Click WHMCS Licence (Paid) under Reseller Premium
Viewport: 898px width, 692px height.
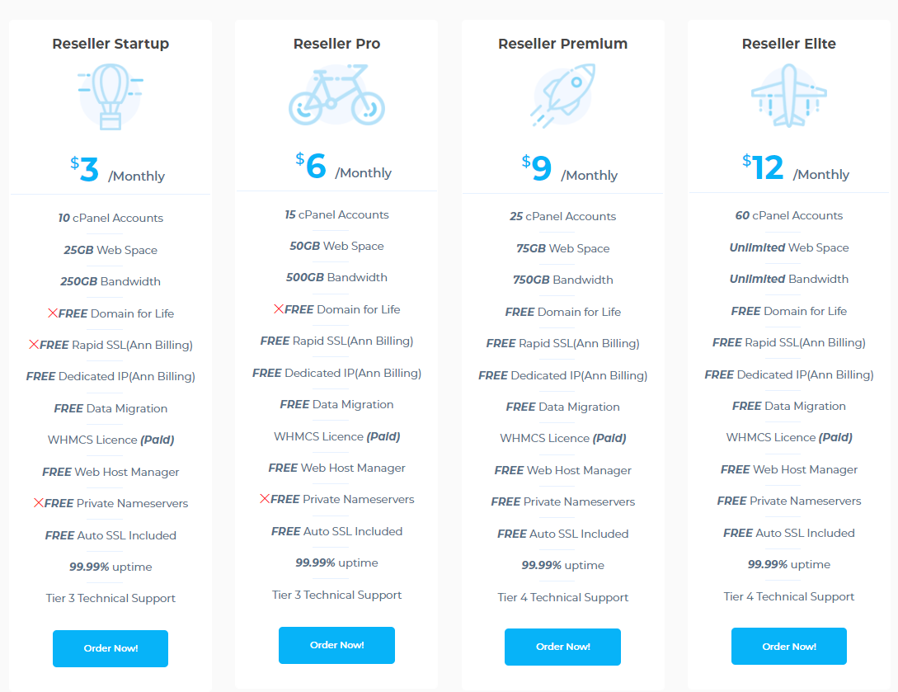[x=562, y=437]
